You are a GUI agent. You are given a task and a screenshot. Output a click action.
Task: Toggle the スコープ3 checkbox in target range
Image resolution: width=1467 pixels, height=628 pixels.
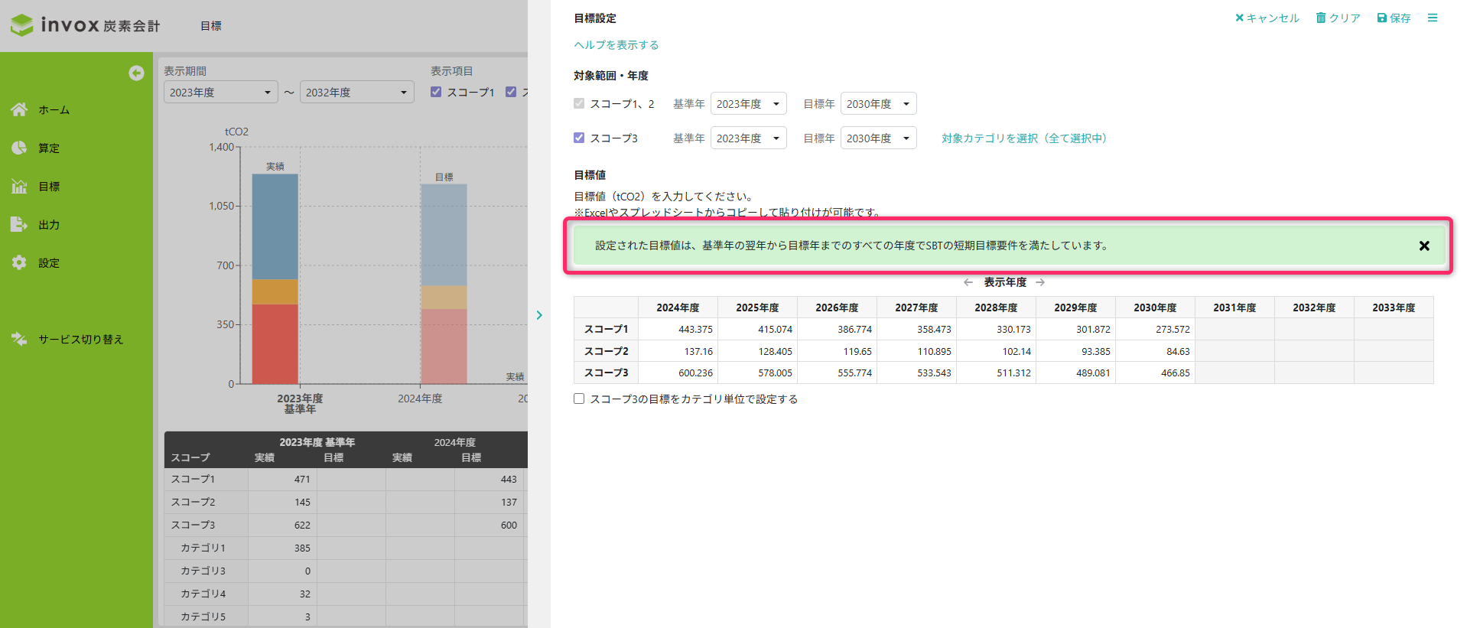coord(579,138)
